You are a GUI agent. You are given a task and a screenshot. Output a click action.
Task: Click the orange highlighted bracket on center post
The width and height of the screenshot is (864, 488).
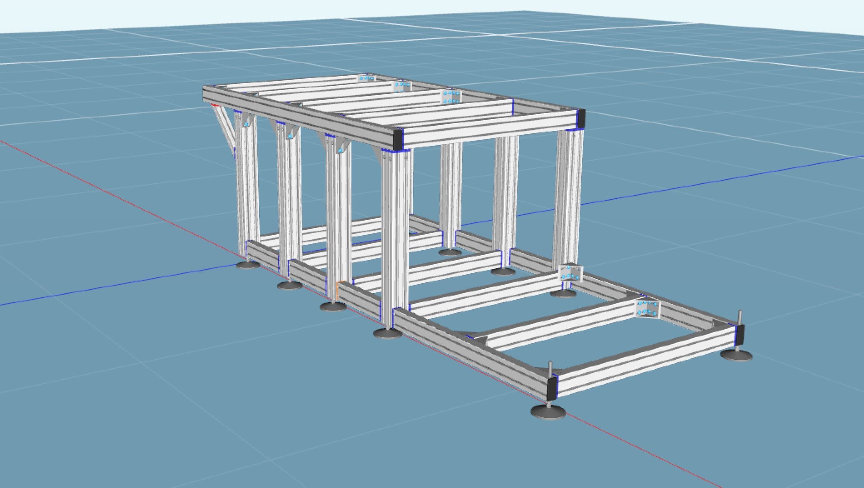(338, 289)
